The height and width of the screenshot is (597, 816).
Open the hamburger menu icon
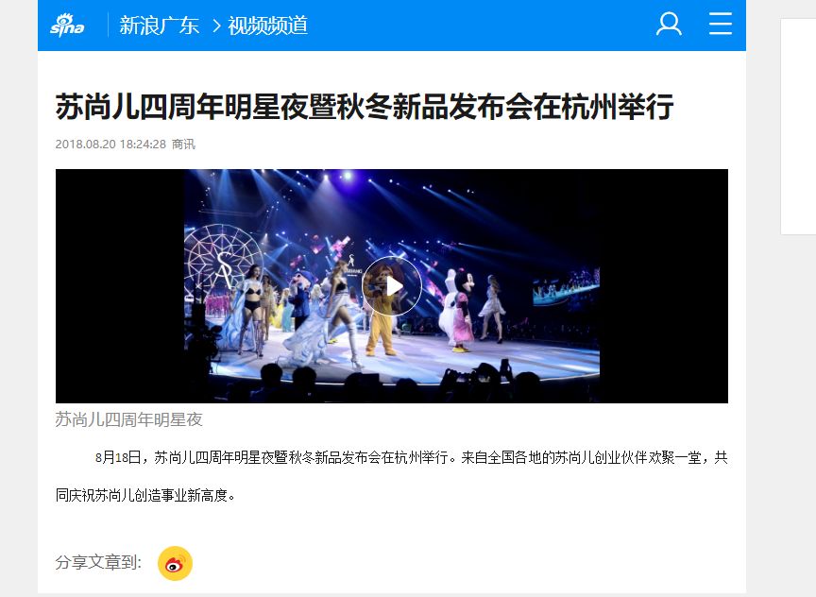coord(721,24)
